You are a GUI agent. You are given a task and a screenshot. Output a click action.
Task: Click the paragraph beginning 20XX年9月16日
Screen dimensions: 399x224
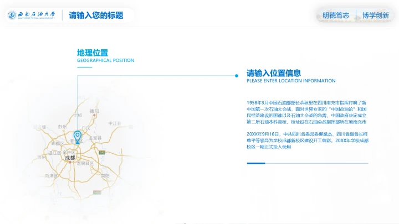pos(308,140)
